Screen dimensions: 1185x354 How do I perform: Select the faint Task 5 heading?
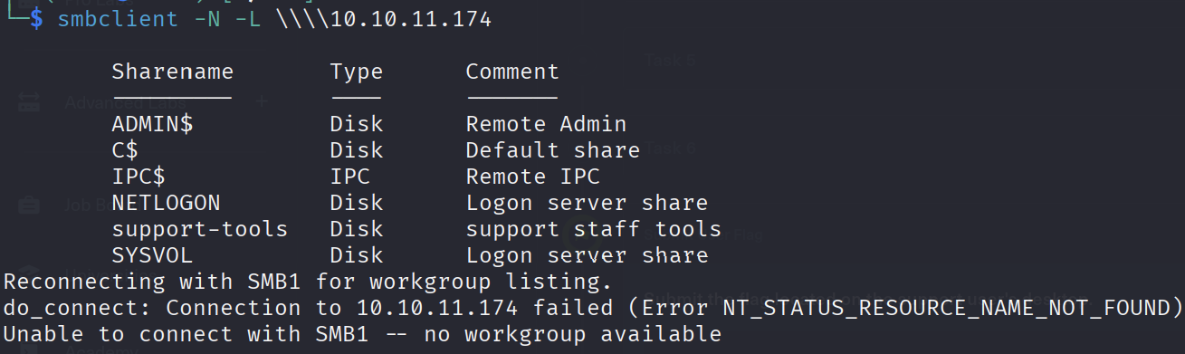pos(671,60)
